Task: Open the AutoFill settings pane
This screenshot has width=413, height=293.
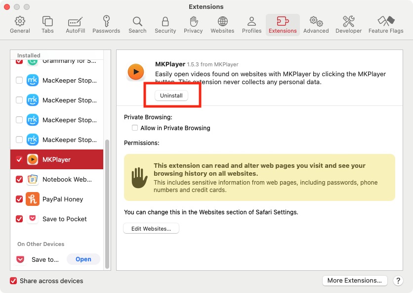Action: pos(75,25)
